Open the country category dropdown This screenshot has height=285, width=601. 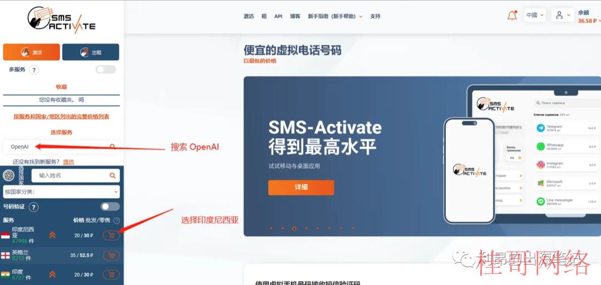click(61, 192)
